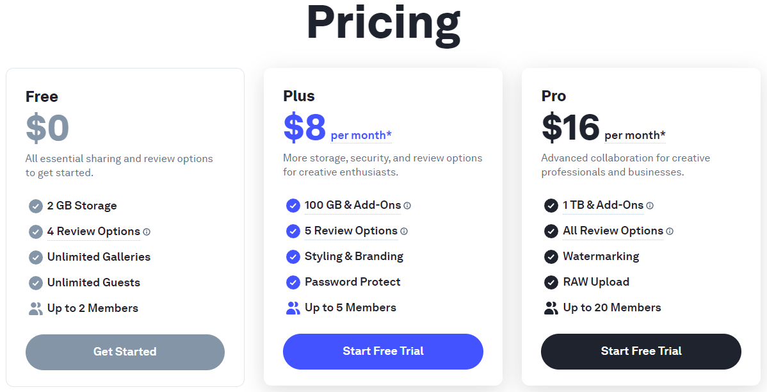Click the checkmark beside "Password Protect"
Viewport: 767px width, 392px height.
pos(293,282)
